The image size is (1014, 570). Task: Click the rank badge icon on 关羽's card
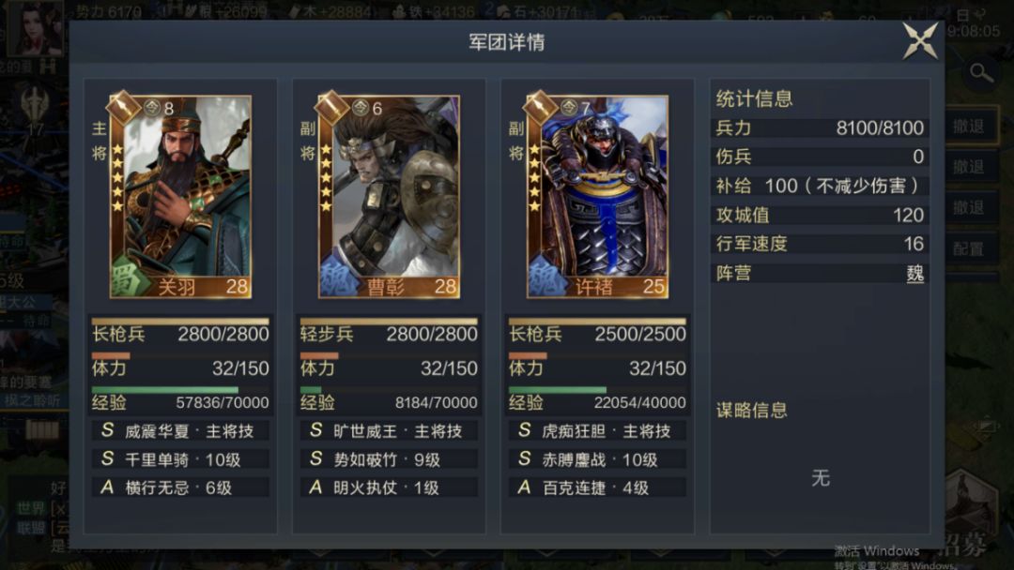click(124, 107)
